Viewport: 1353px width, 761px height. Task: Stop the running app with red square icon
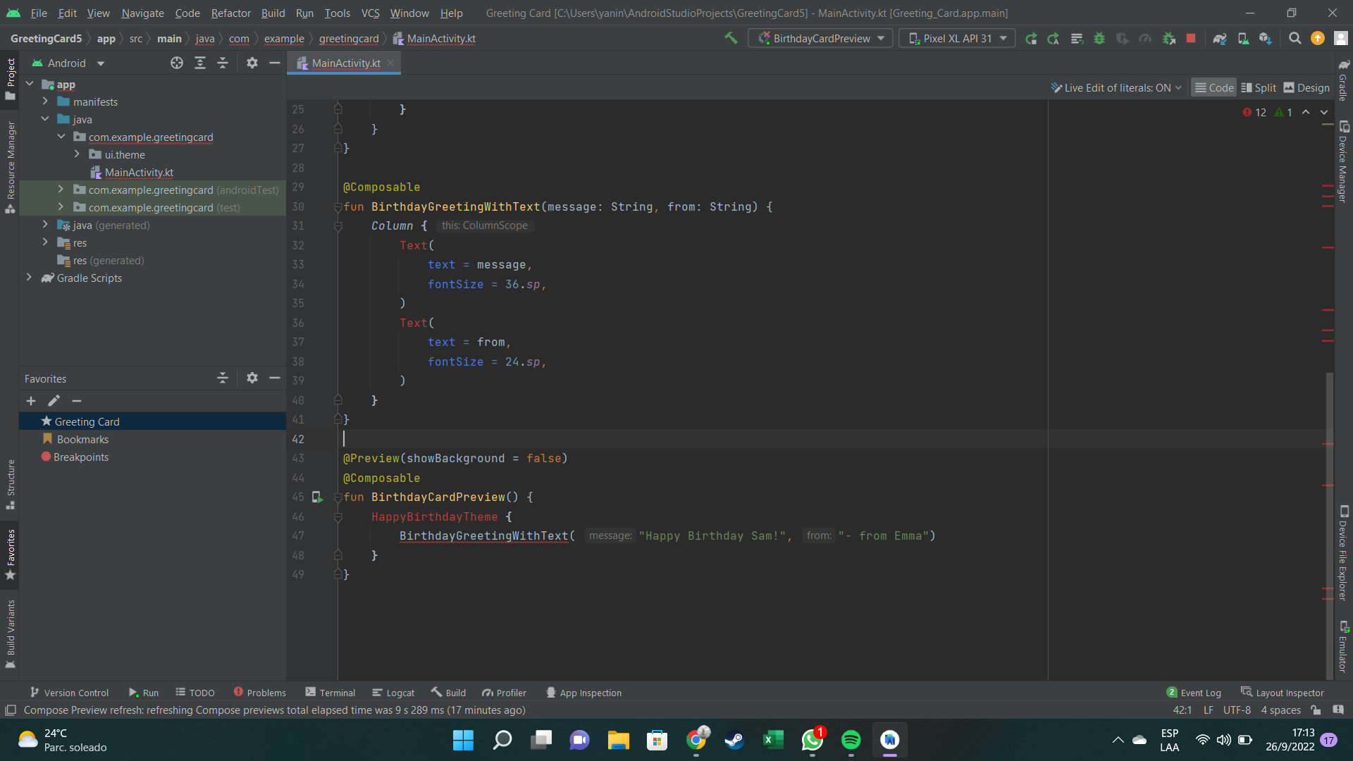(x=1191, y=38)
